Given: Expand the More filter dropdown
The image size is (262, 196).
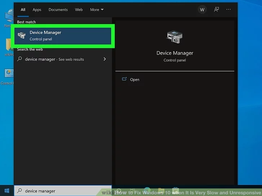Looking at the screenshot, I should pos(97,10).
